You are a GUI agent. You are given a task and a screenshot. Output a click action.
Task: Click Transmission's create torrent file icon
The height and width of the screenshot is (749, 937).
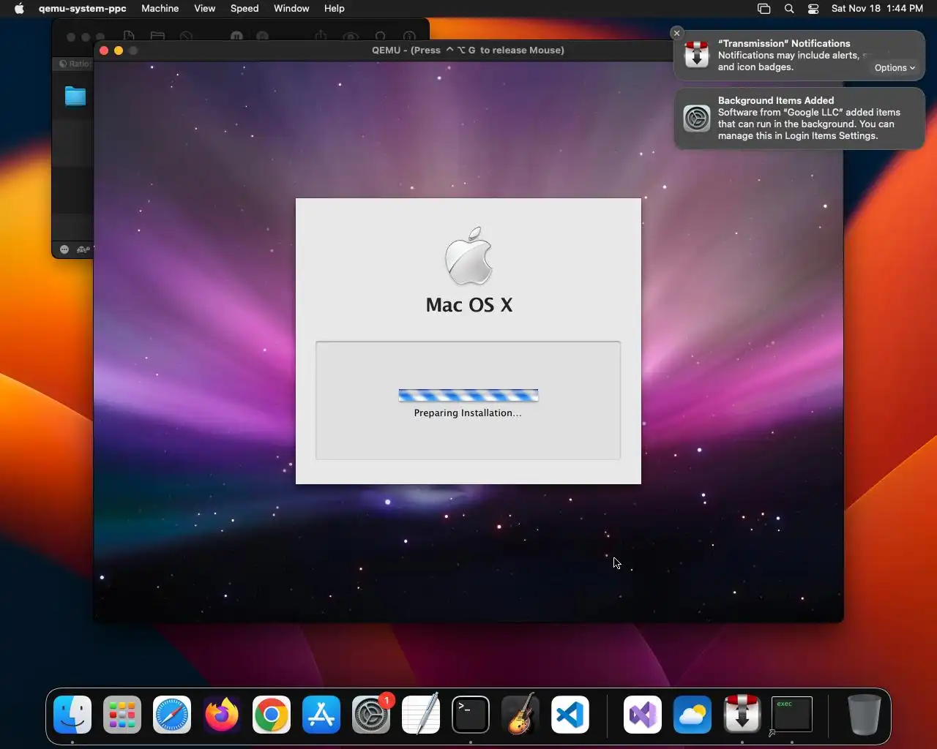click(x=129, y=36)
